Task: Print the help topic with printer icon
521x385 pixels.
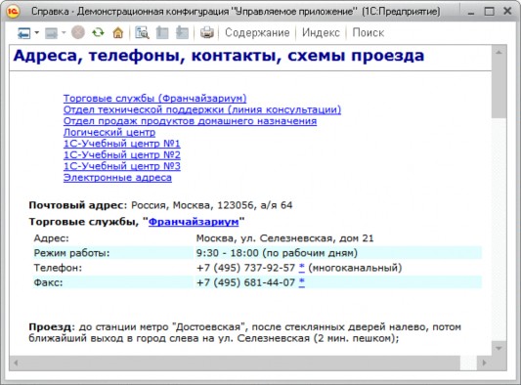Action: [x=206, y=32]
